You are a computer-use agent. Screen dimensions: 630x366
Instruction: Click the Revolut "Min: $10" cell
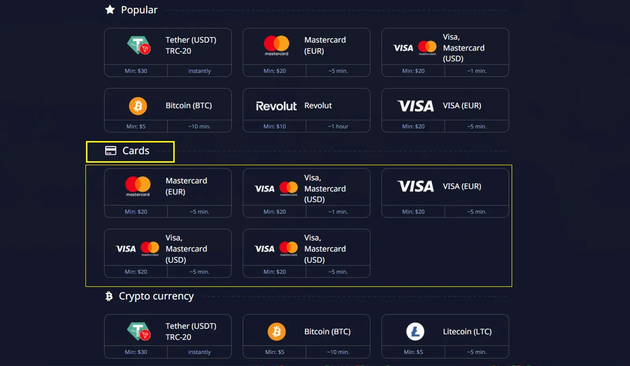[x=274, y=126]
